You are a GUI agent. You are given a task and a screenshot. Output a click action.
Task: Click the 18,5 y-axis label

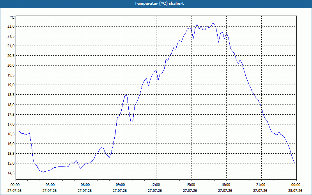point(11,95)
